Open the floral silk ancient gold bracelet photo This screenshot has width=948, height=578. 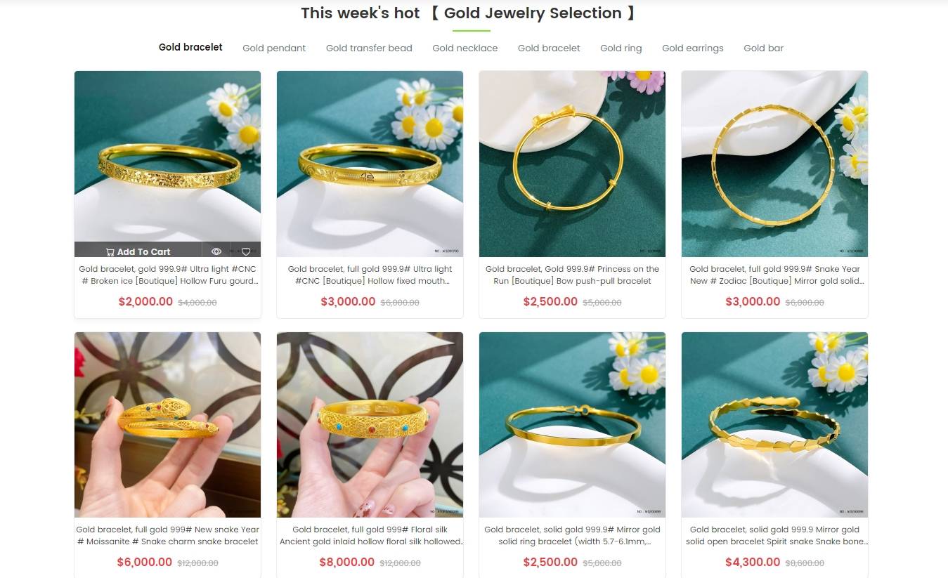[370, 425]
